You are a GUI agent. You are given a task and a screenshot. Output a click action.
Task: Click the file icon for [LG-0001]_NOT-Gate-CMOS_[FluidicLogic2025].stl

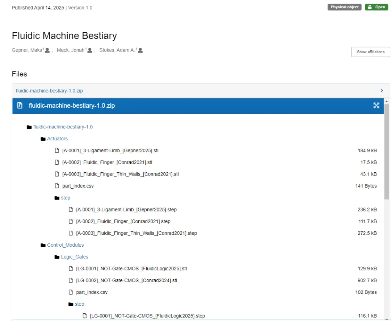71,269
